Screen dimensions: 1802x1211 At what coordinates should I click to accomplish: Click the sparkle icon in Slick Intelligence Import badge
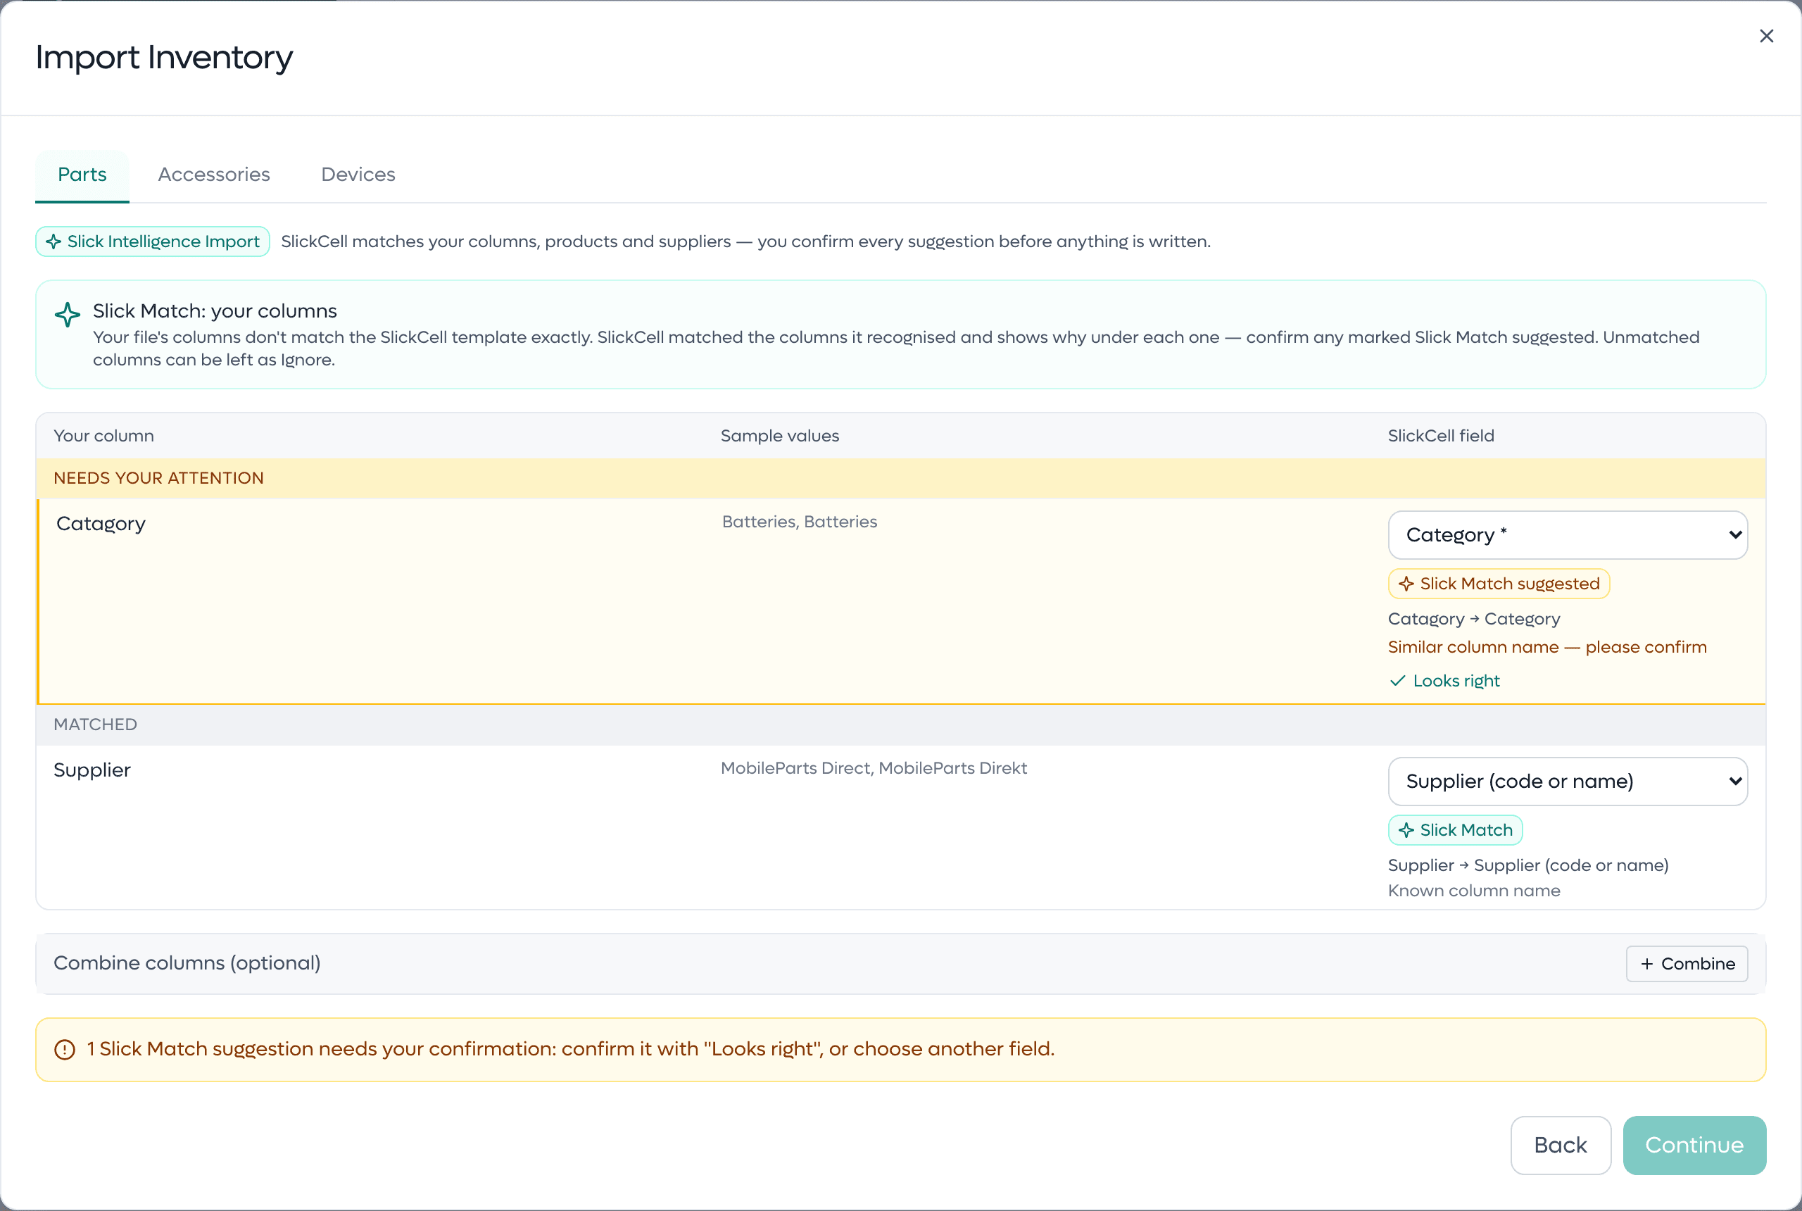tap(53, 241)
